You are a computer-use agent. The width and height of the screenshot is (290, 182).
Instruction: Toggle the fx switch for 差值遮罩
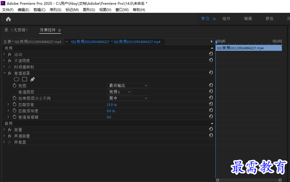tap(10, 73)
